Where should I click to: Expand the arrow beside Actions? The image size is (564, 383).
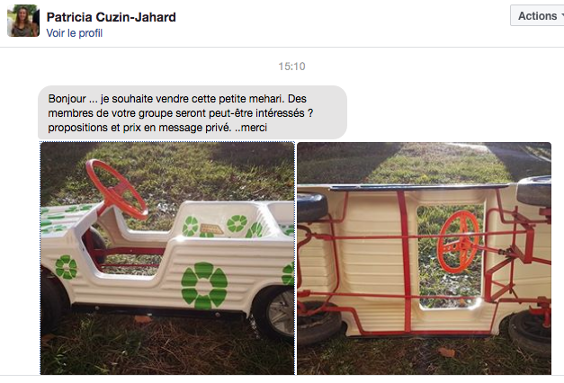[x=561, y=16]
